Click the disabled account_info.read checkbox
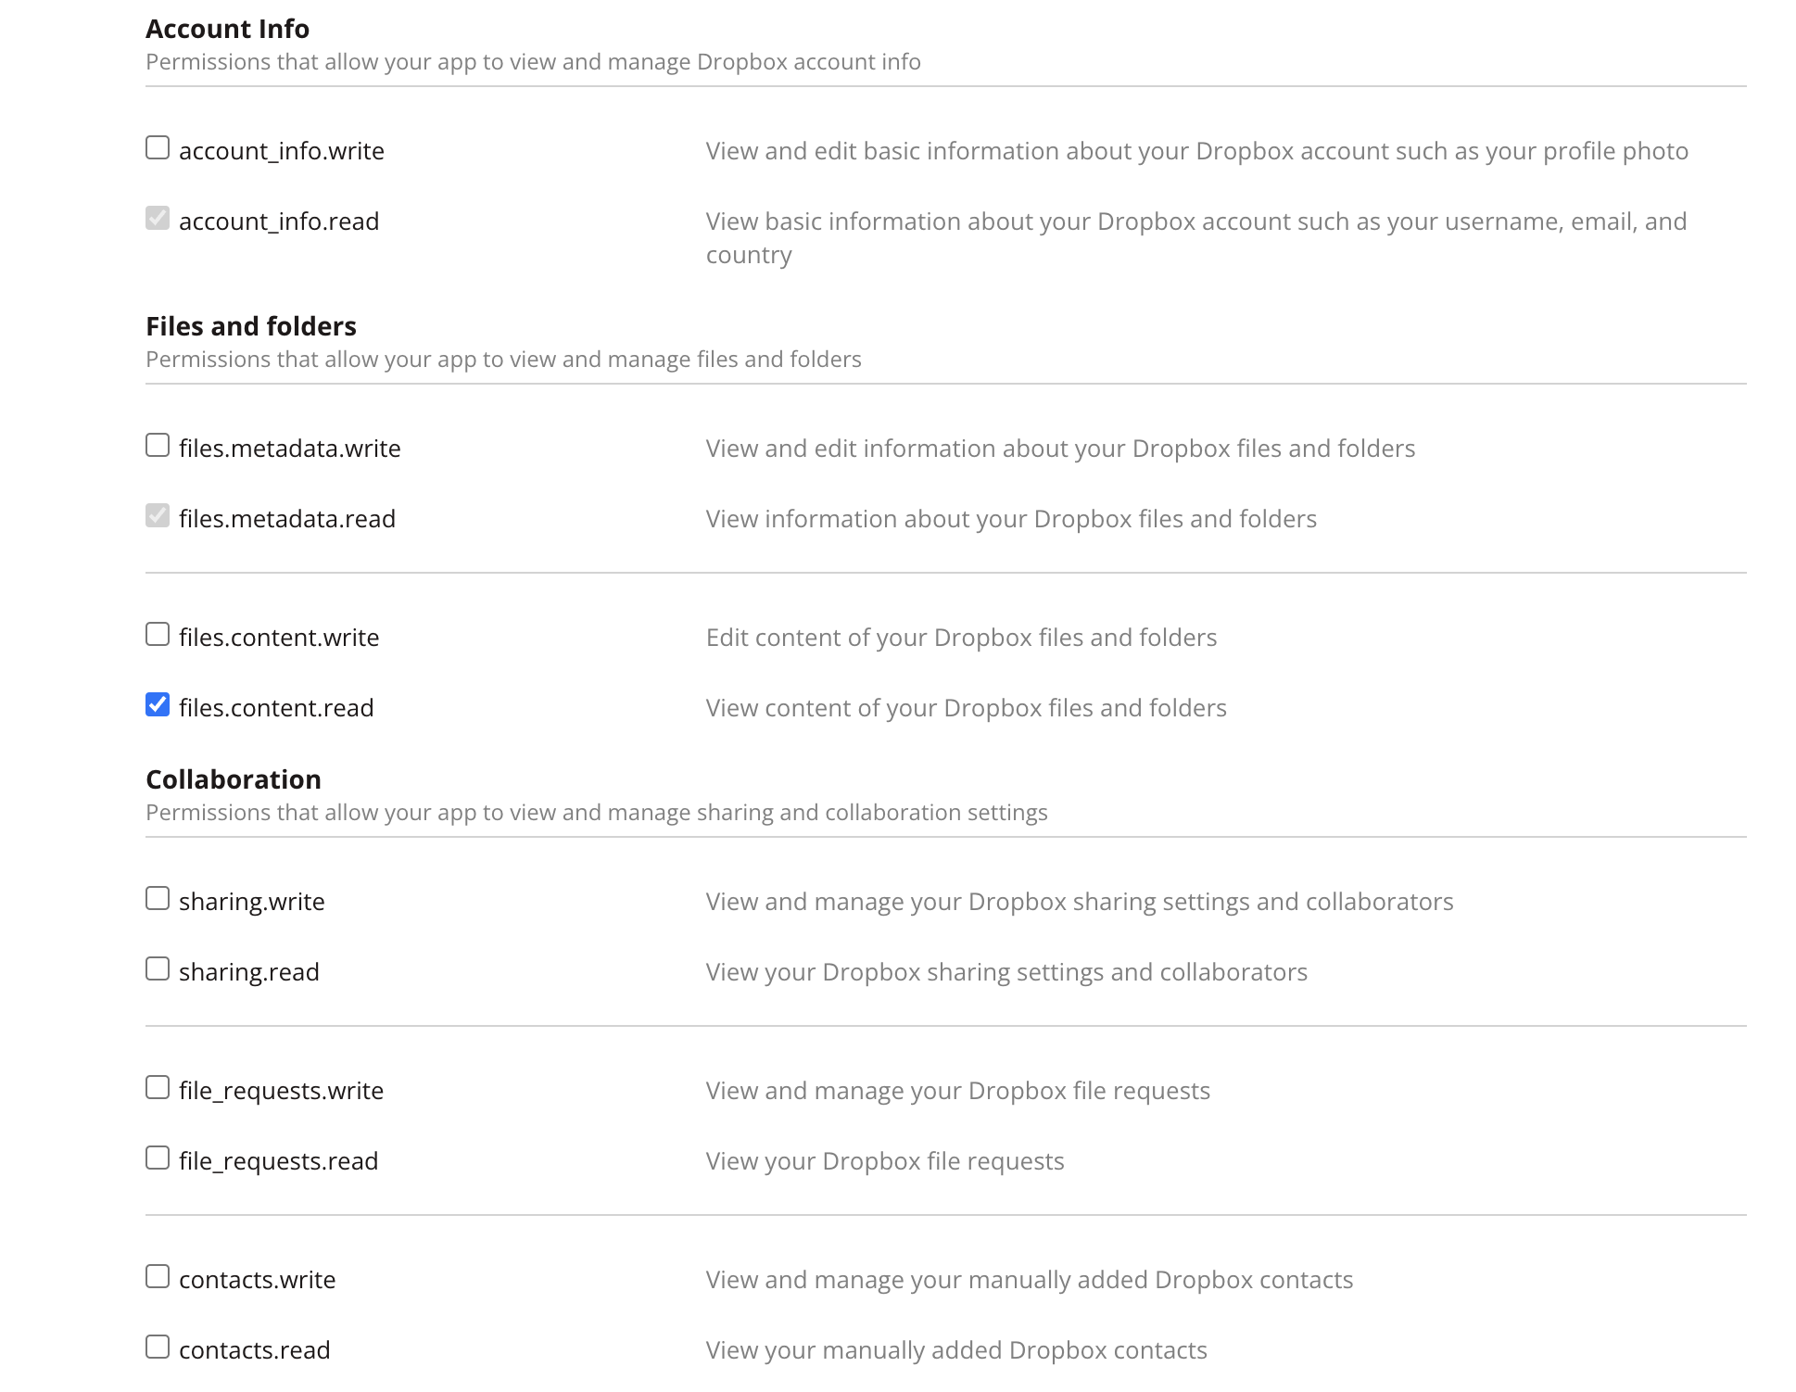The height and width of the screenshot is (1392, 1796). point(158,219)
